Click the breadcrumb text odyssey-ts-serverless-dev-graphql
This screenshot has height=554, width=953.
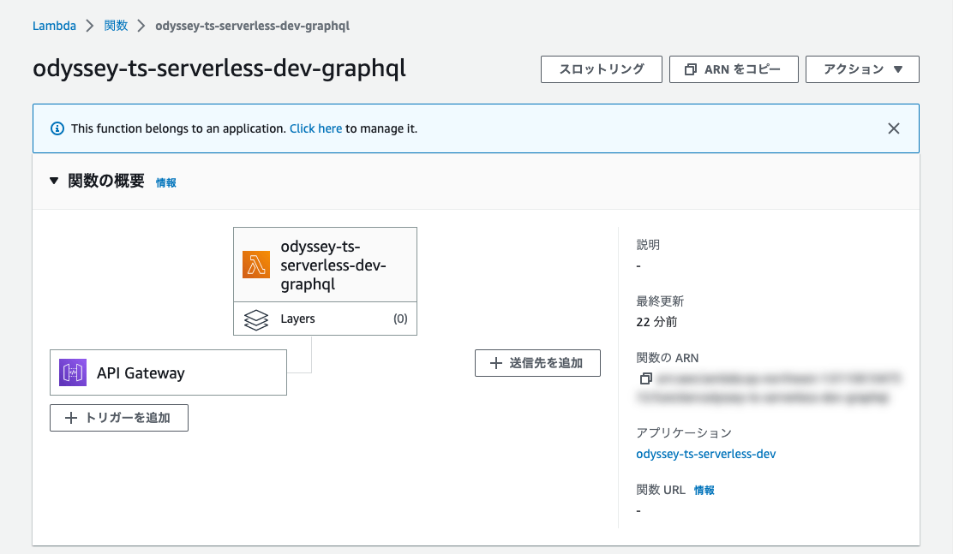tap(252, 26)
